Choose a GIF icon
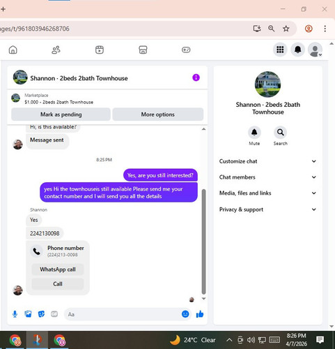This screenshot has height=349, width=335. tap(54, 314)
